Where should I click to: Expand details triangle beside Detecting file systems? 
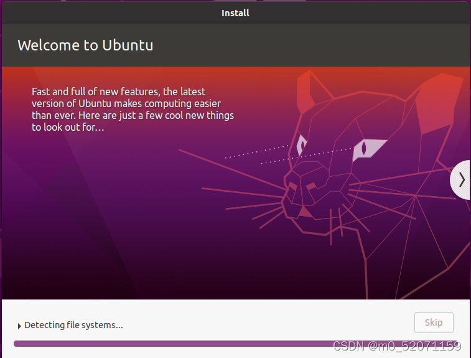pos(19,326)
